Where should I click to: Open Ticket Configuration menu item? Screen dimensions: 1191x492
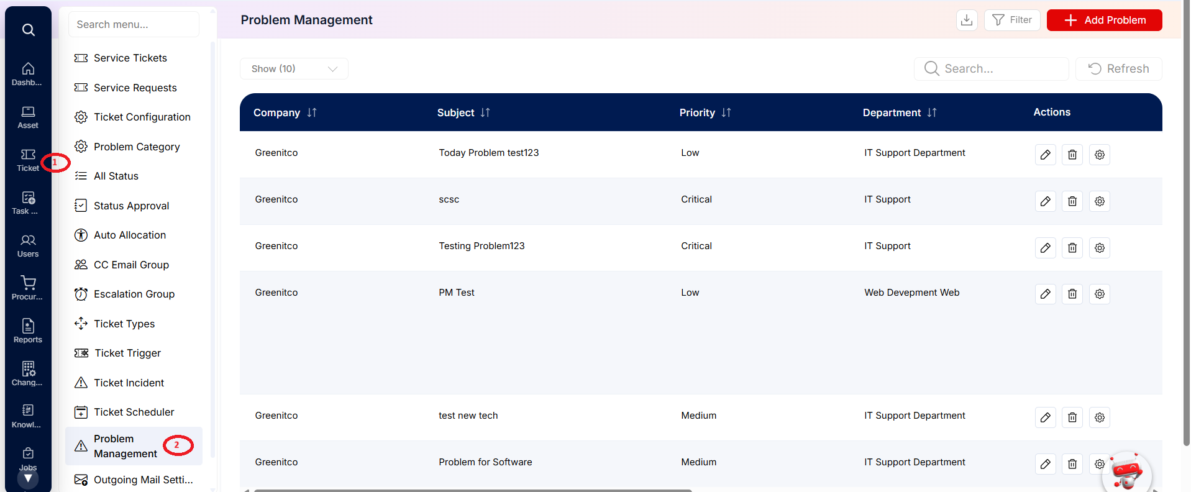coord(134,117)
